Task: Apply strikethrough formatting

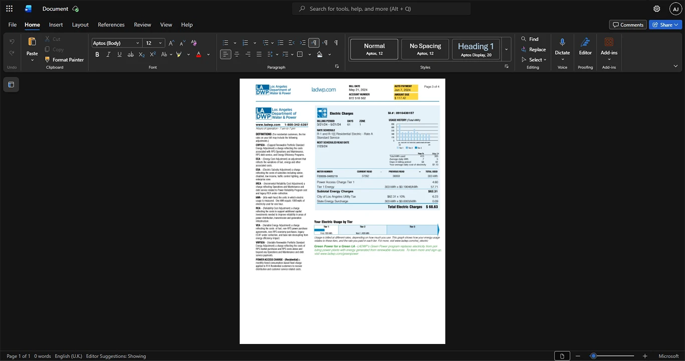Action: click(x=130, y=55)
